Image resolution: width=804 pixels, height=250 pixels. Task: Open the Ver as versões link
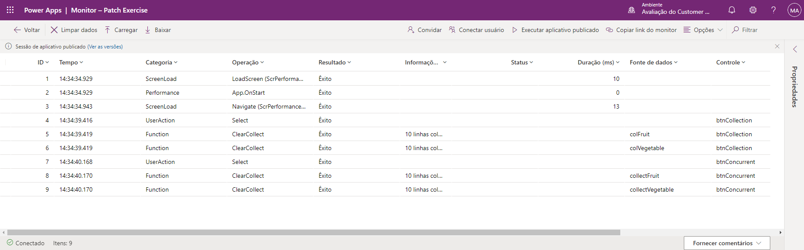pyautogui.click(x=105, y=47)
